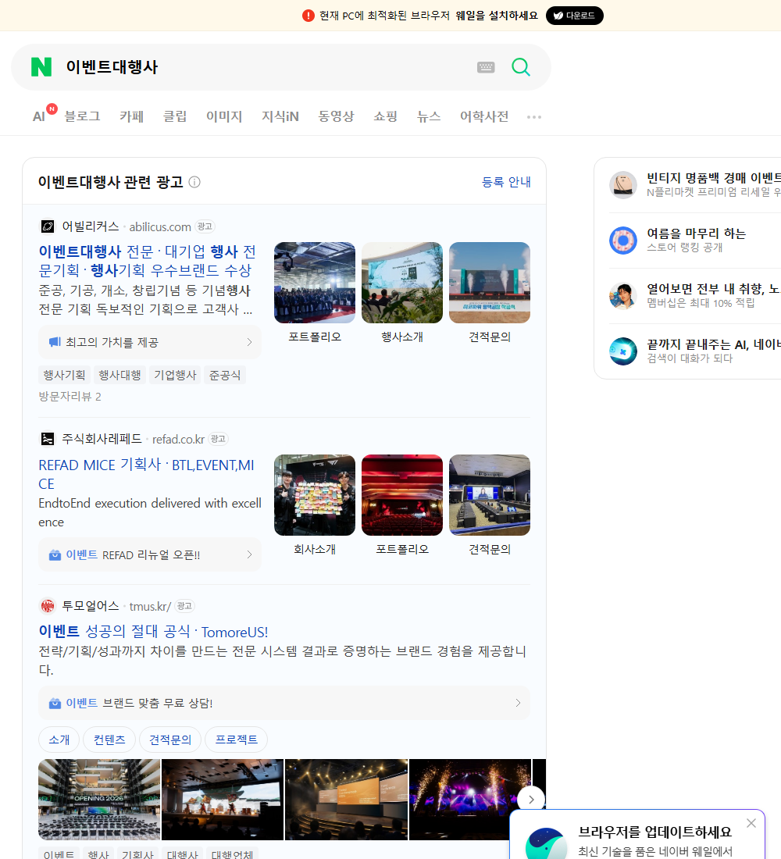
Task: Click the 행사대행 tag
Action: pyautogui.click(x=119, y=376)
